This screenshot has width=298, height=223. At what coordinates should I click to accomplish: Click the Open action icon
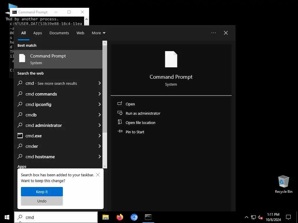(120, 104)
